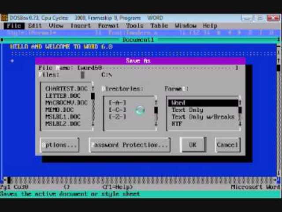Click the Save As dialog title bar
Viewport: 282px width, 212px height.
pos(141,61)
